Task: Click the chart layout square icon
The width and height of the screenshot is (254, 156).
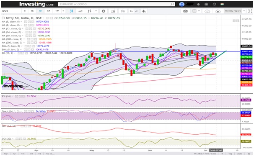Action: click(194, 11)
